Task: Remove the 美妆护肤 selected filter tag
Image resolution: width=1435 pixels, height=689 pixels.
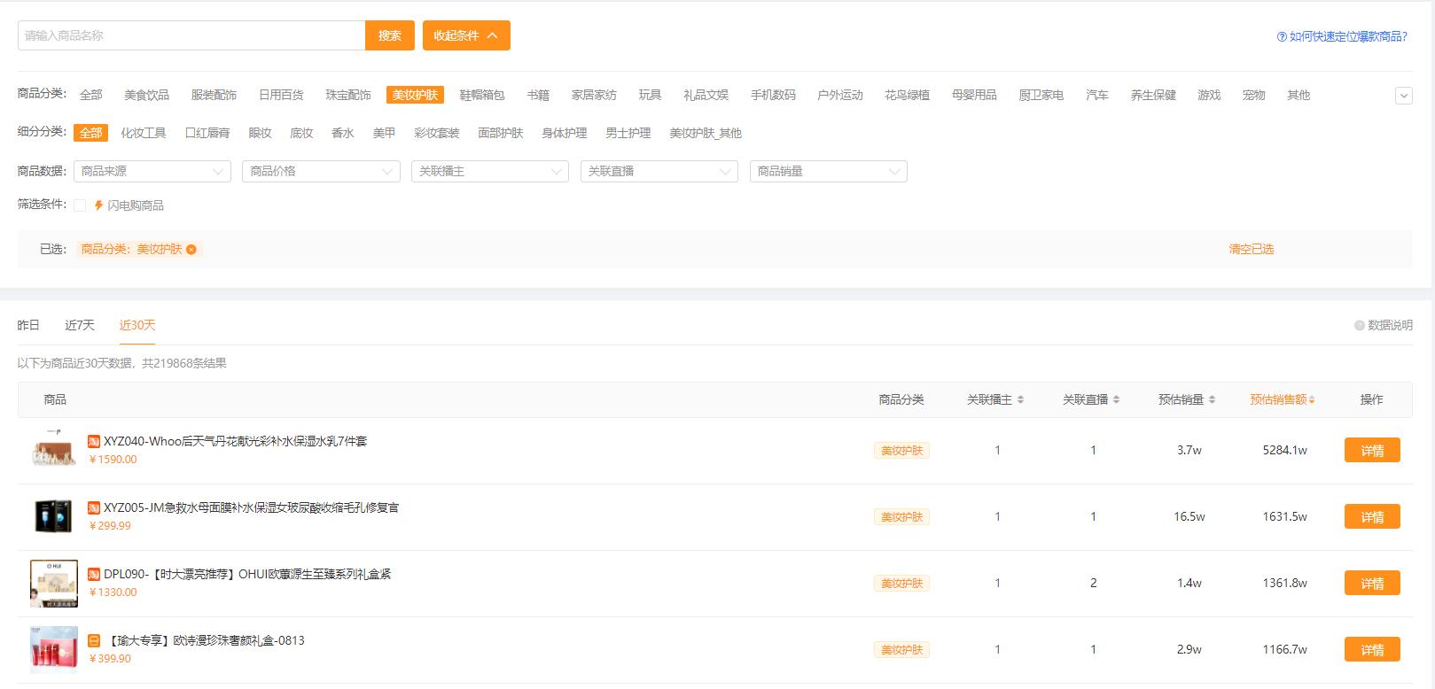Action: tap(191, 250)
